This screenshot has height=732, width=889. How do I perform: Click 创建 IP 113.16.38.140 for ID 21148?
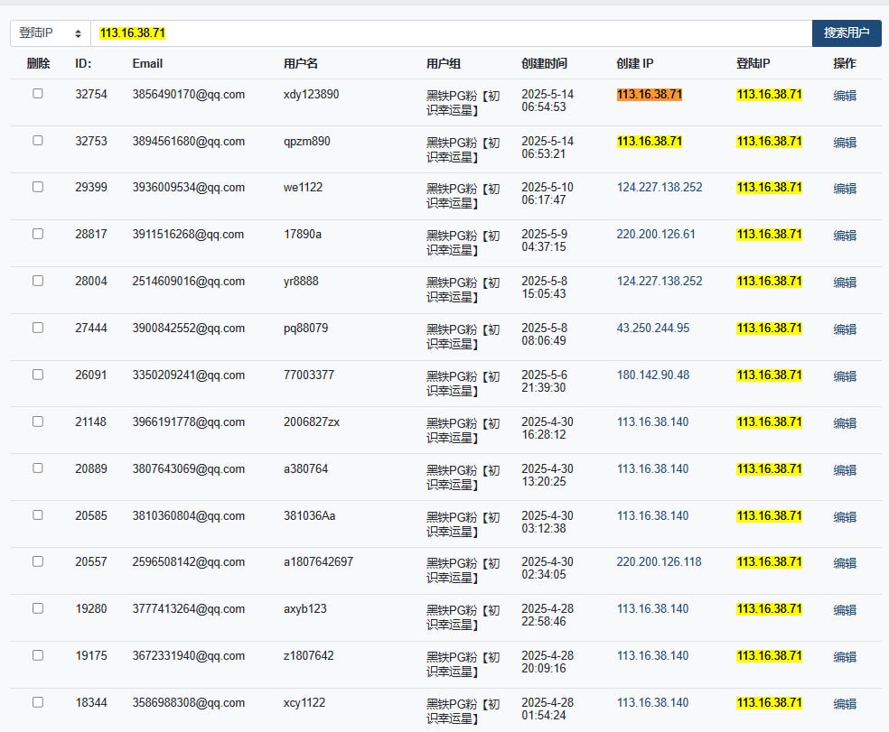coord(652,422)
